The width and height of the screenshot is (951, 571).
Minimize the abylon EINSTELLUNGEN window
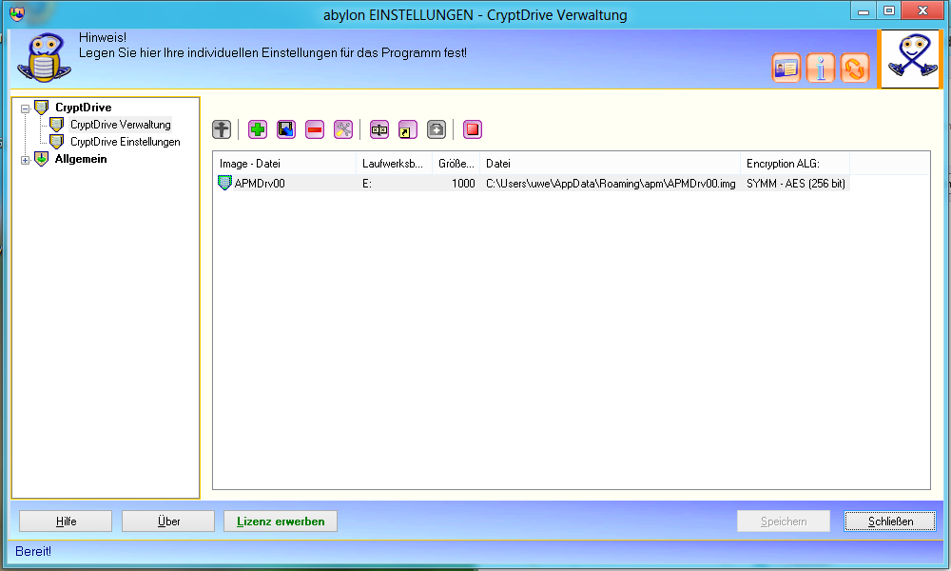pyautogui.click(x=864, y=10)
